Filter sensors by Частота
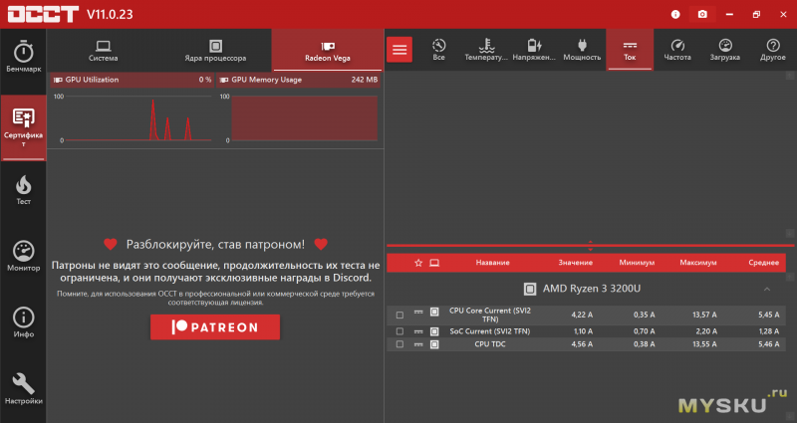 677,50
